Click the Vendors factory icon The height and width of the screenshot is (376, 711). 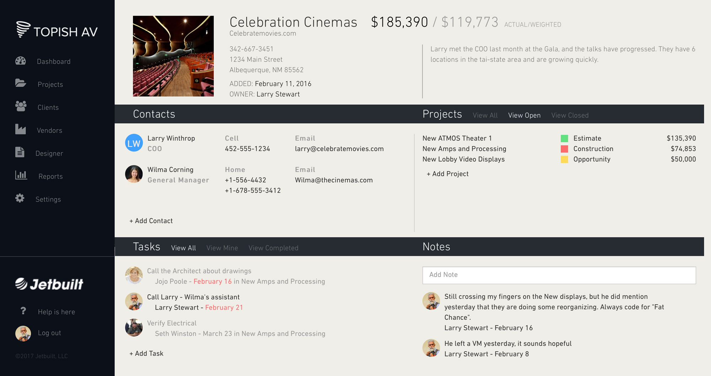point(21,129)
